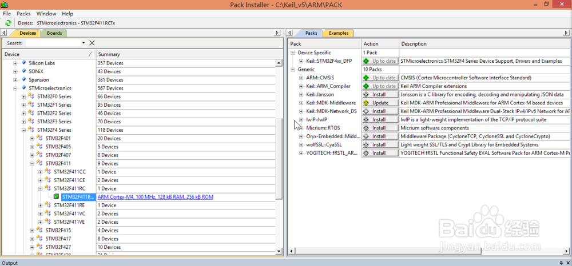Screen dimensions: 572x266
Task: Click the STM32F407 subfamily icon
Action: [x=39, y=155]
